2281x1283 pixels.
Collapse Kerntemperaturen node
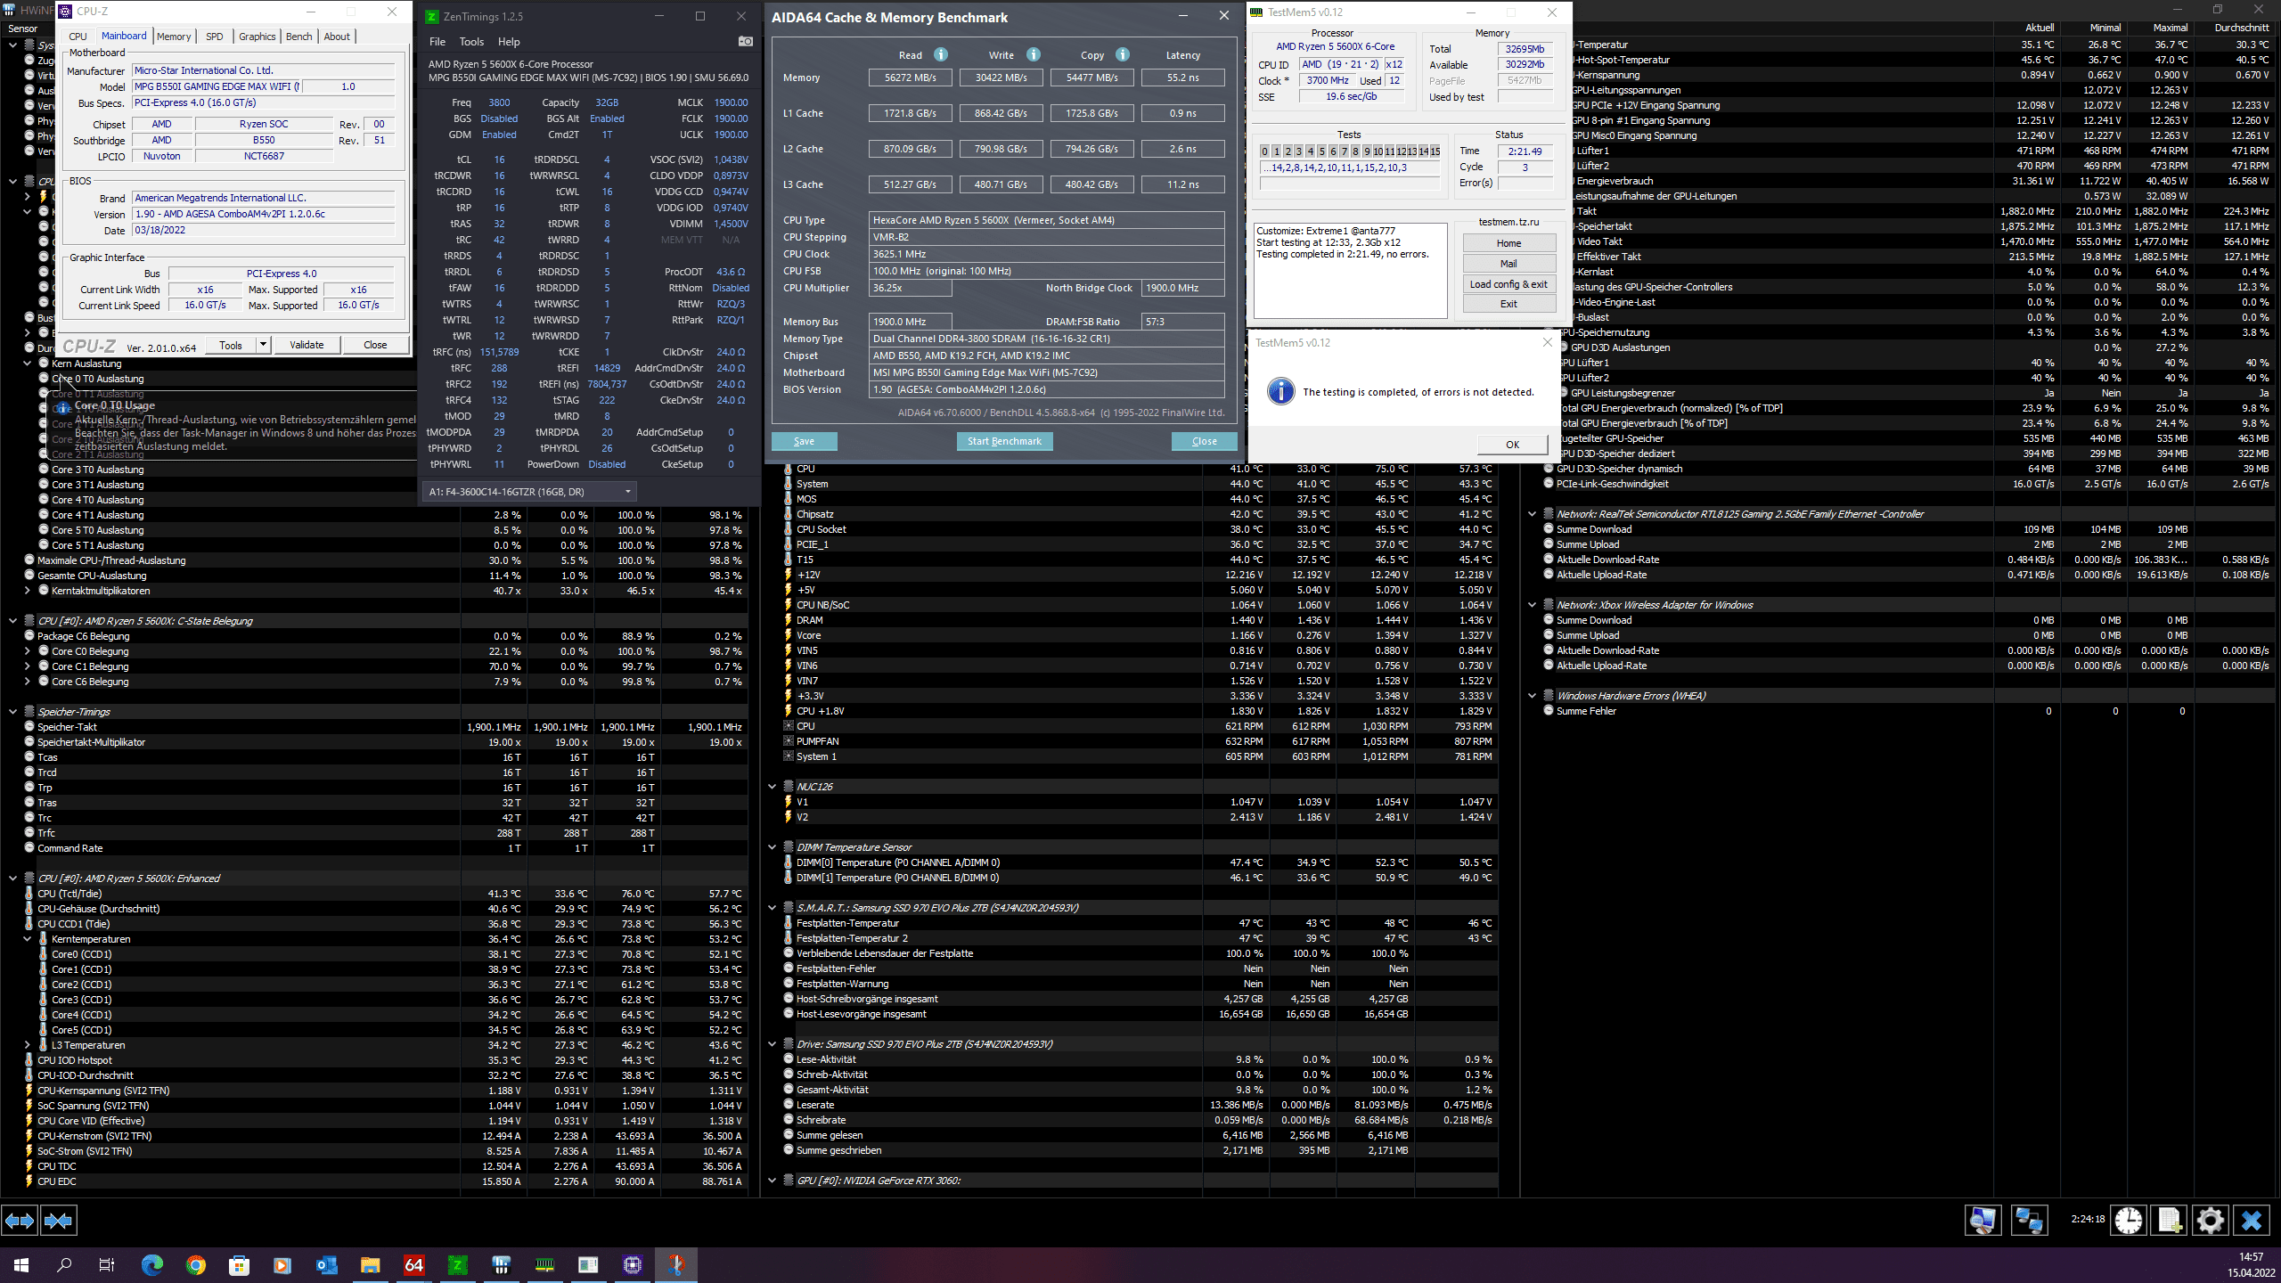pos(28,939)
